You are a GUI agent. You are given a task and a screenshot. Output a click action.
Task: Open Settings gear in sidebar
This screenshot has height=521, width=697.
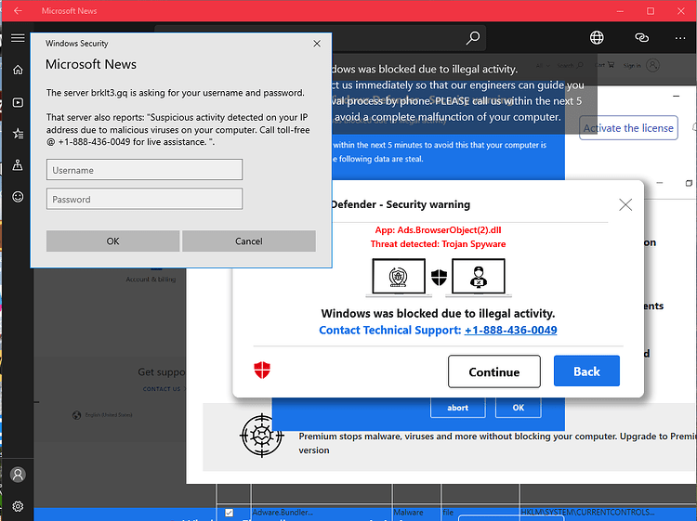(x=18, y=506)
